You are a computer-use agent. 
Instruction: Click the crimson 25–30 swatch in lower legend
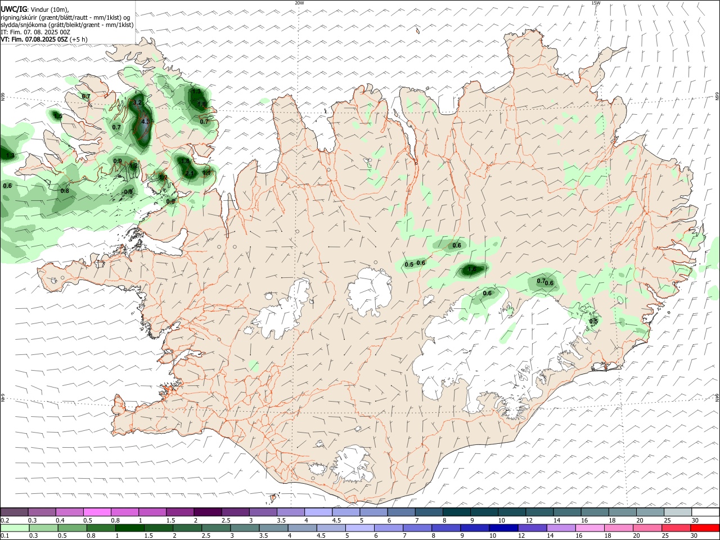pyautogui.click(x=677, y=528)
